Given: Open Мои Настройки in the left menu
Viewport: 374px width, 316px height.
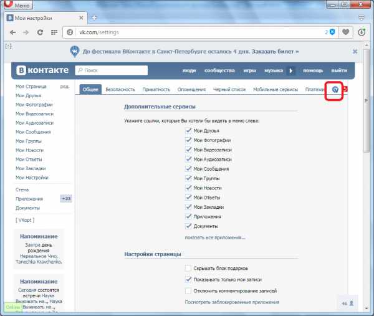Looking at the screenshot, I should click(32, 178).
